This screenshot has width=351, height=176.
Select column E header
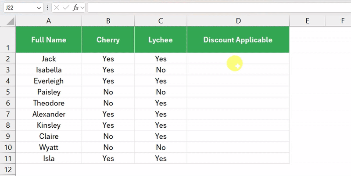tap(308, 21)
